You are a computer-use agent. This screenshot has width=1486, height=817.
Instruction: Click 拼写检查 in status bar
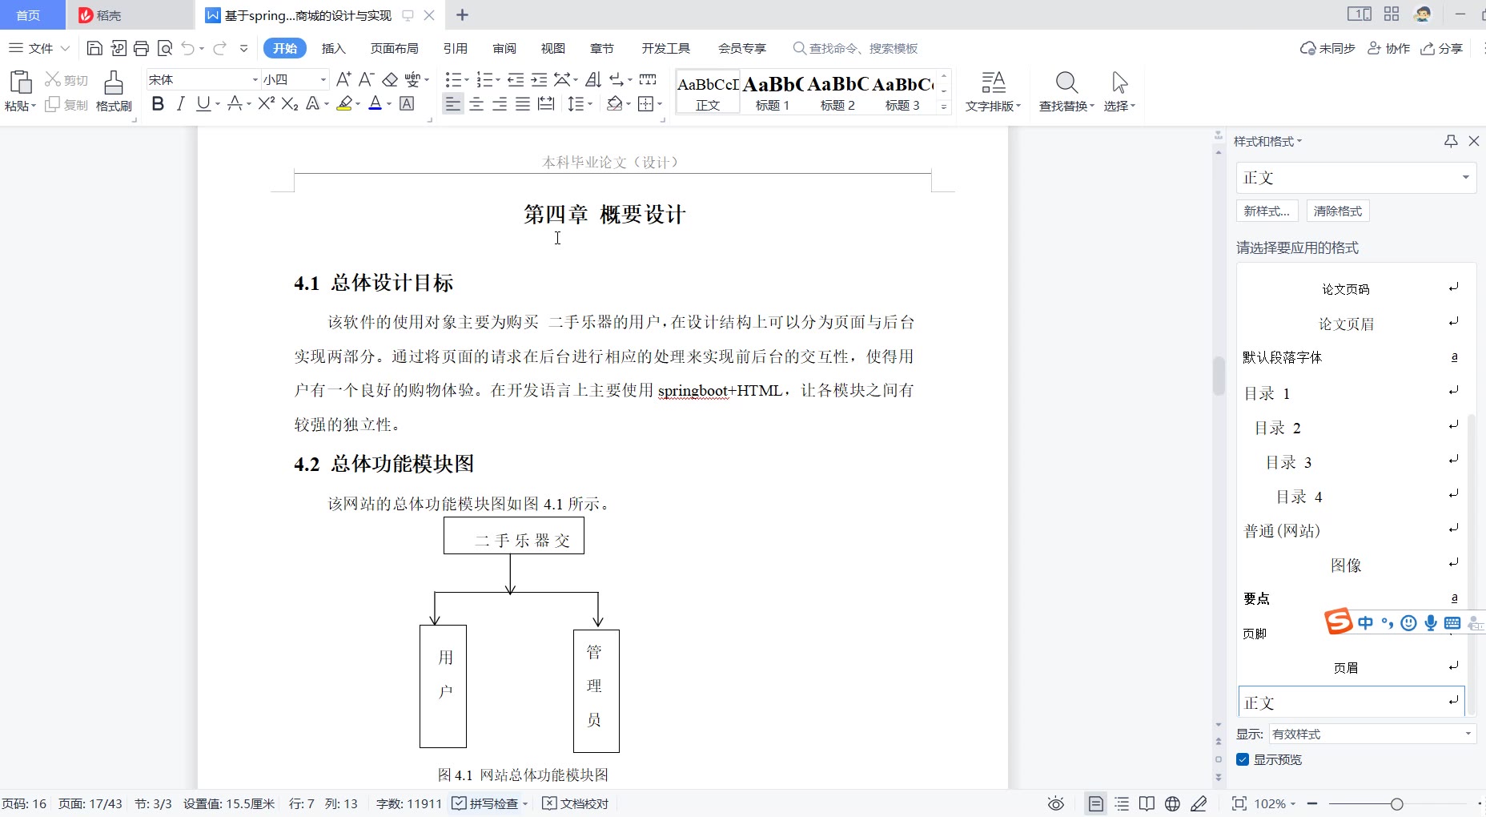(490, 803)
